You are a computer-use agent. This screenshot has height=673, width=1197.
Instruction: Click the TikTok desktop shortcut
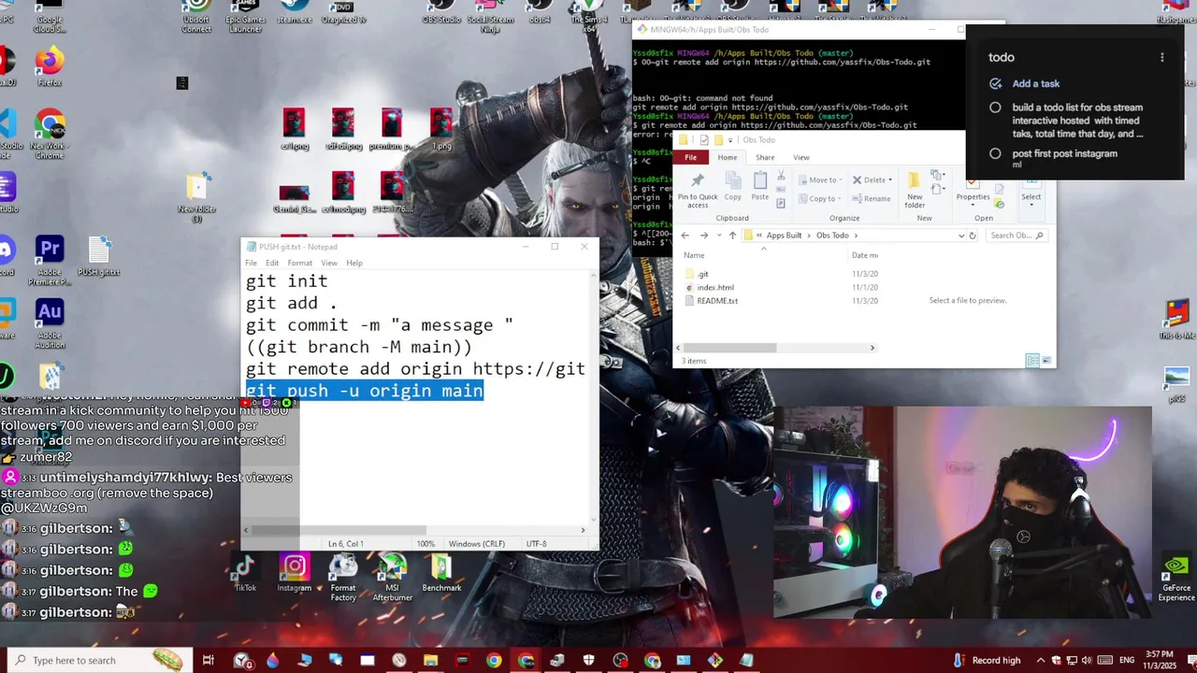tap(245, 572)
